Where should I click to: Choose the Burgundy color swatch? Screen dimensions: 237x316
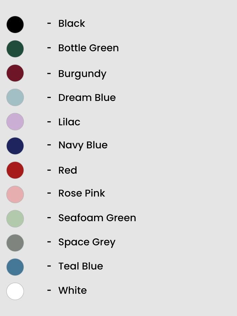(x=15, y=73)
